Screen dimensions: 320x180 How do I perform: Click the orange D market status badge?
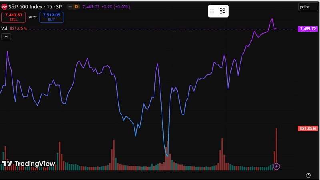(76, 7)
